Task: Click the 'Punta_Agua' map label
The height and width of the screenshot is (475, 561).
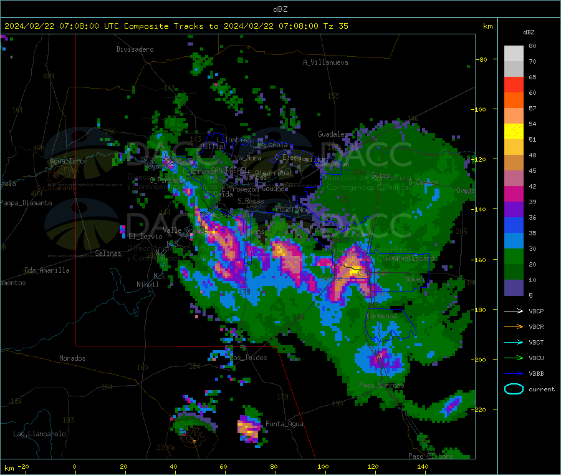Action: coord(284,424)
